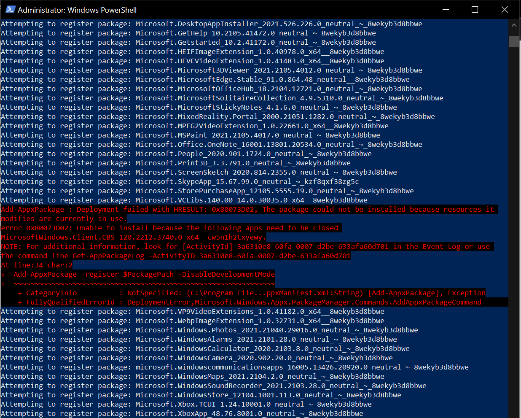Image resolution: width=521 pixels, height=418 pixels.
Task: Open the PowerShell icon system menu
Action: click(10, 9)
